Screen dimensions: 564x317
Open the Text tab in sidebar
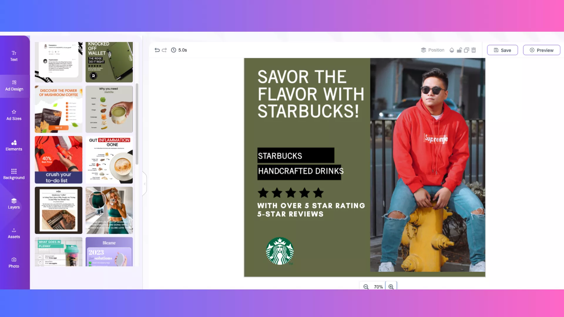pyautogui.click(x=14, y=56)
